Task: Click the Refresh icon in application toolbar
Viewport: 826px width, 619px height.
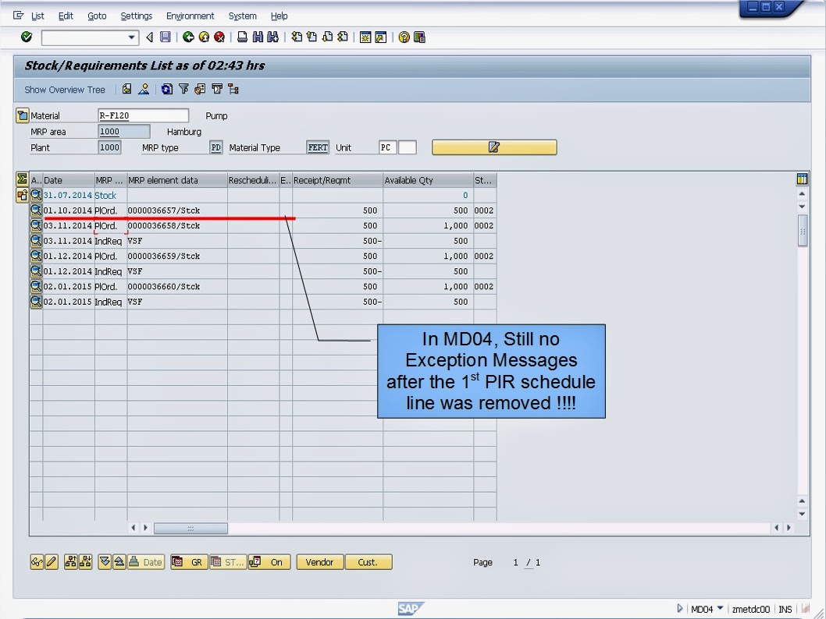Action: (x=167, y=89)
